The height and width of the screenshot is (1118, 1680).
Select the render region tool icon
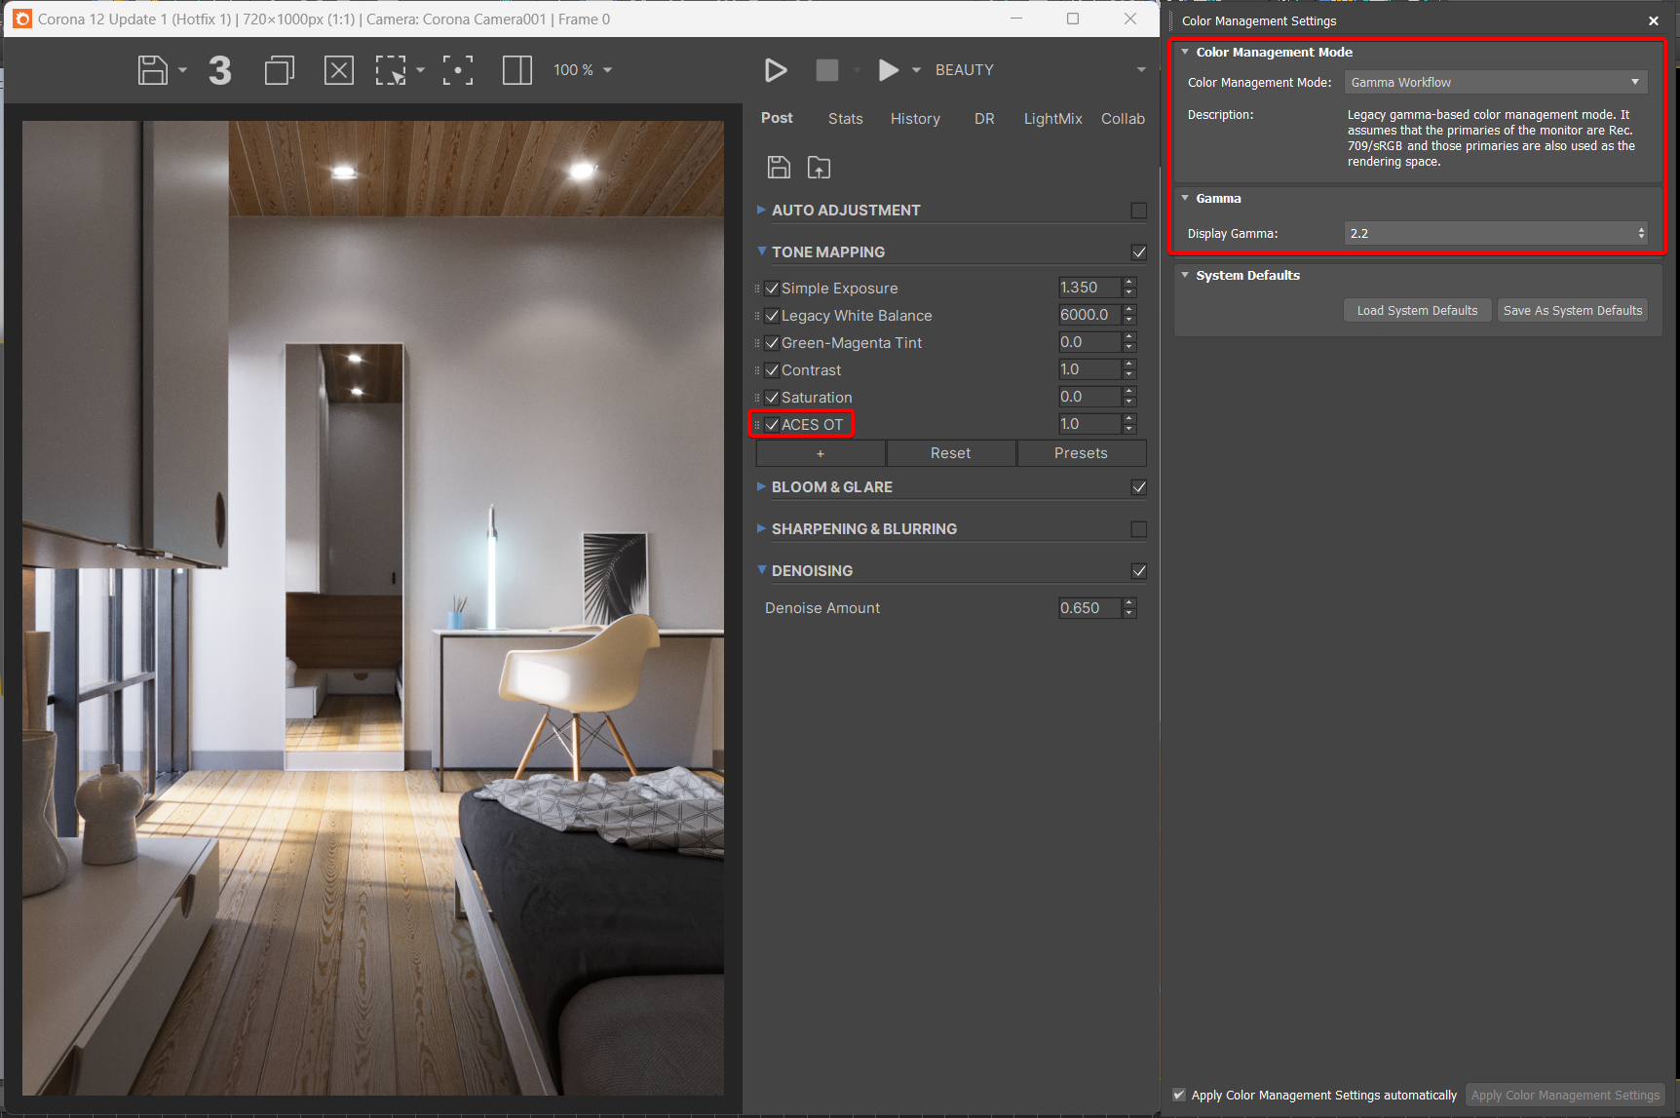[391, 70]
